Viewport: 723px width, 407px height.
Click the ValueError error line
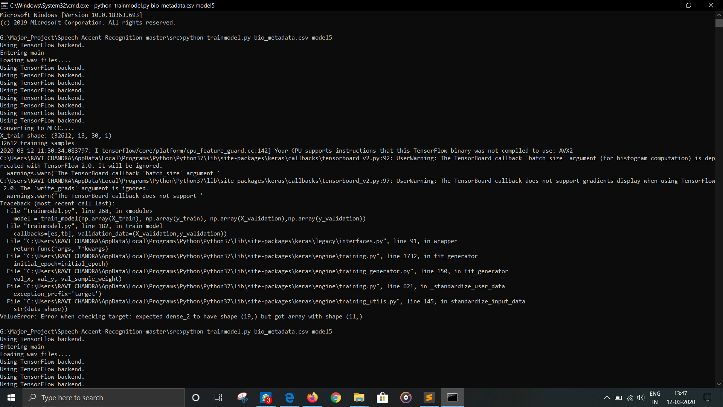pyautogui.click(x=181, y=317)
